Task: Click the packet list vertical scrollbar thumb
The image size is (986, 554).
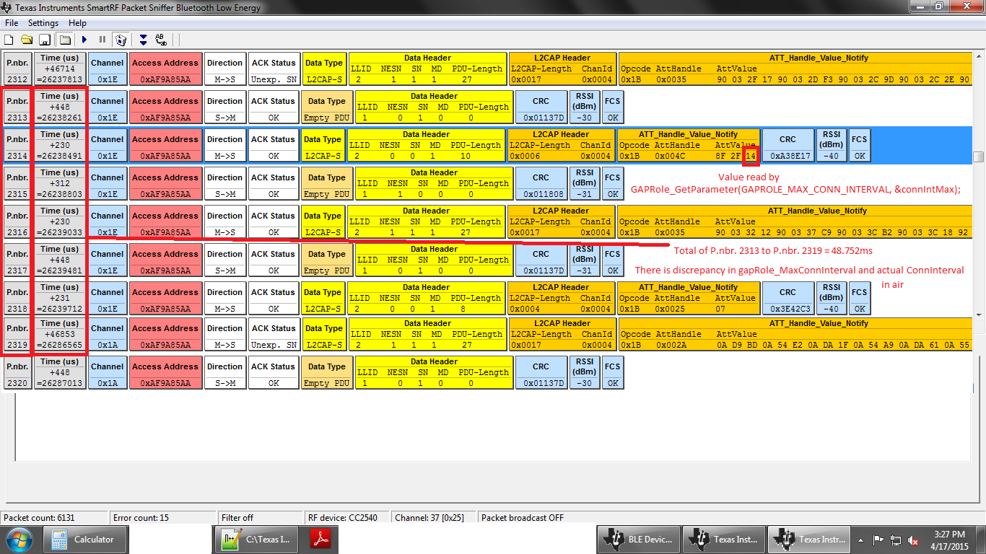Action: (x=979, y=157)
